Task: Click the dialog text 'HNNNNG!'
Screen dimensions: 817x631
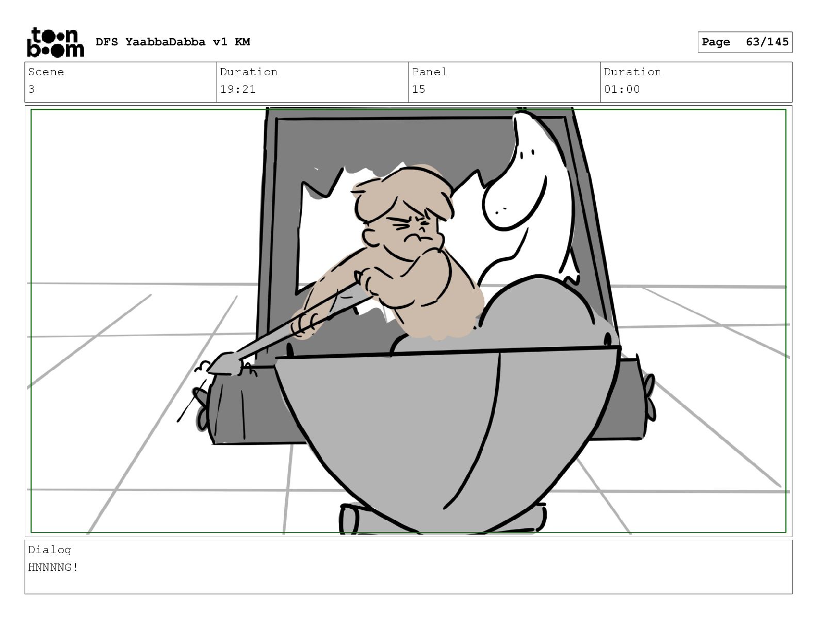Action: point(53,567)
